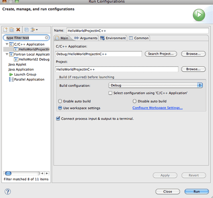Click the New launch configuration icon

6,30
